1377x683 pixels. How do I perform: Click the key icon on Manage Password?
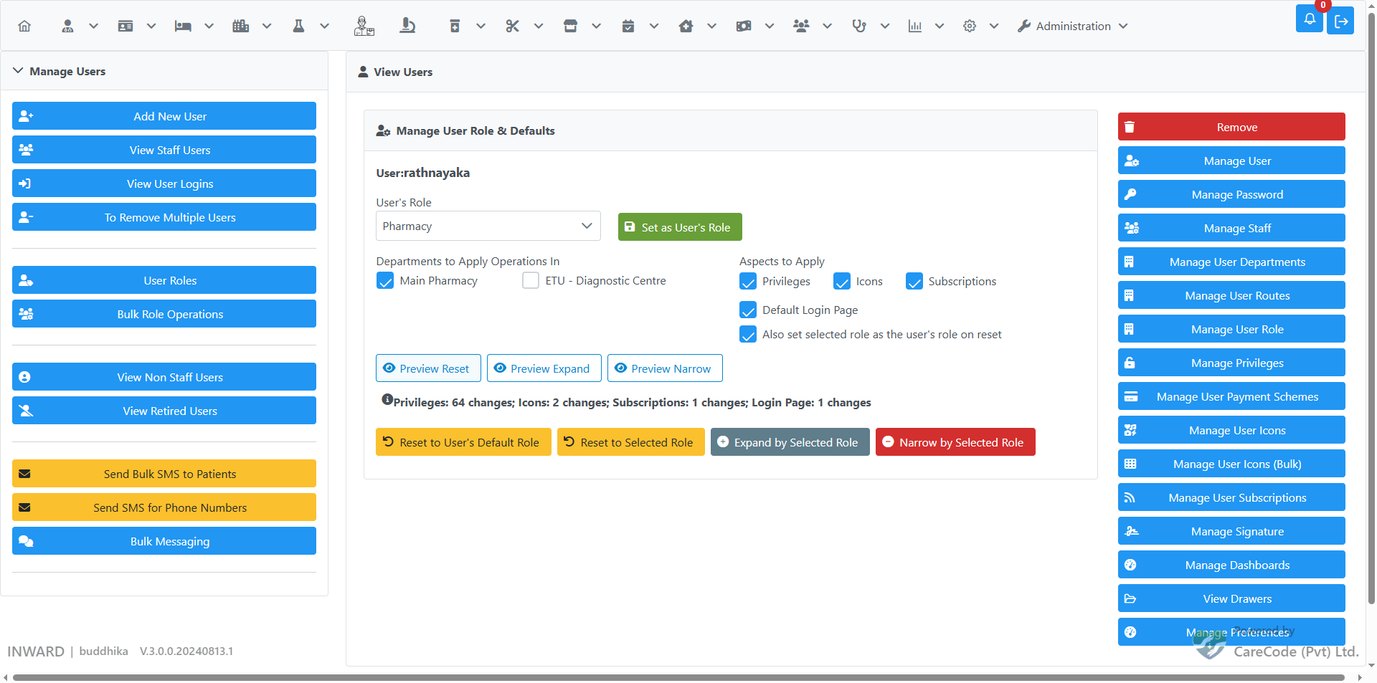click(x=1130, y=194)
